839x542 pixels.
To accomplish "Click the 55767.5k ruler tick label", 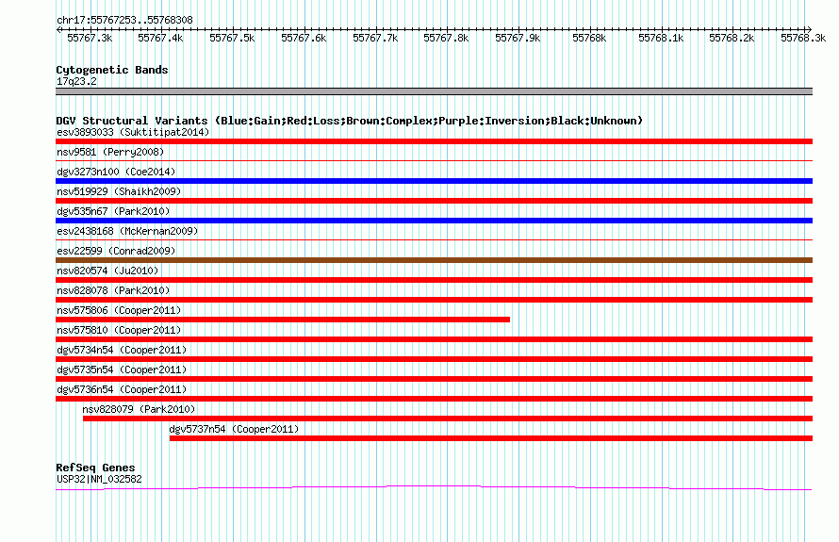I will click(x=232, y=38).
